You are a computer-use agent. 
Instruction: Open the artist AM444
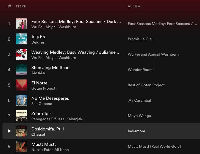coord(38,73)
